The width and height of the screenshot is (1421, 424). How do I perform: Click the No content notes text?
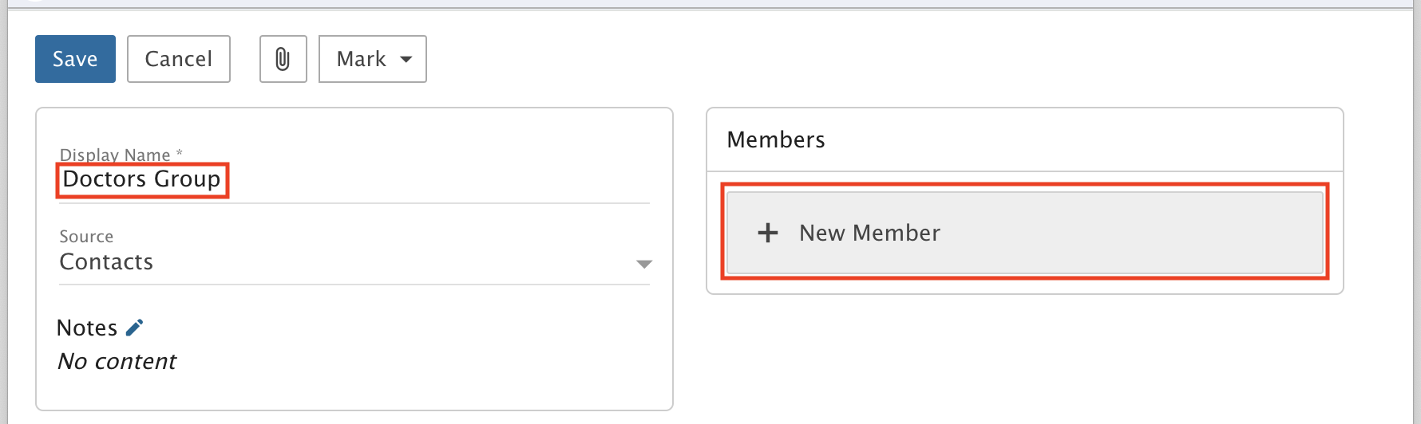coord(117,361)
